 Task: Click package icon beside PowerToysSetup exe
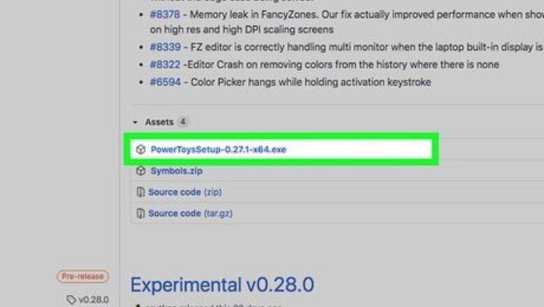click(x=140, y=149)
